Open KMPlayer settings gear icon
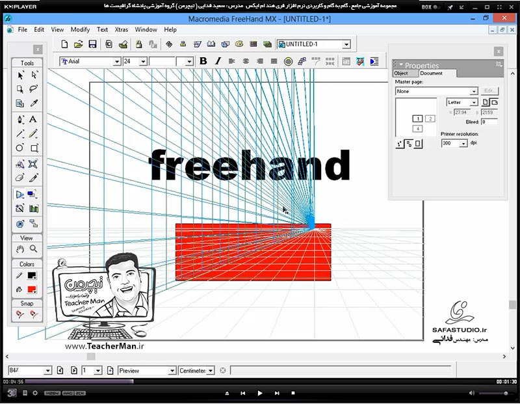Screen dimensions: 520x404 tap(35, 393)
